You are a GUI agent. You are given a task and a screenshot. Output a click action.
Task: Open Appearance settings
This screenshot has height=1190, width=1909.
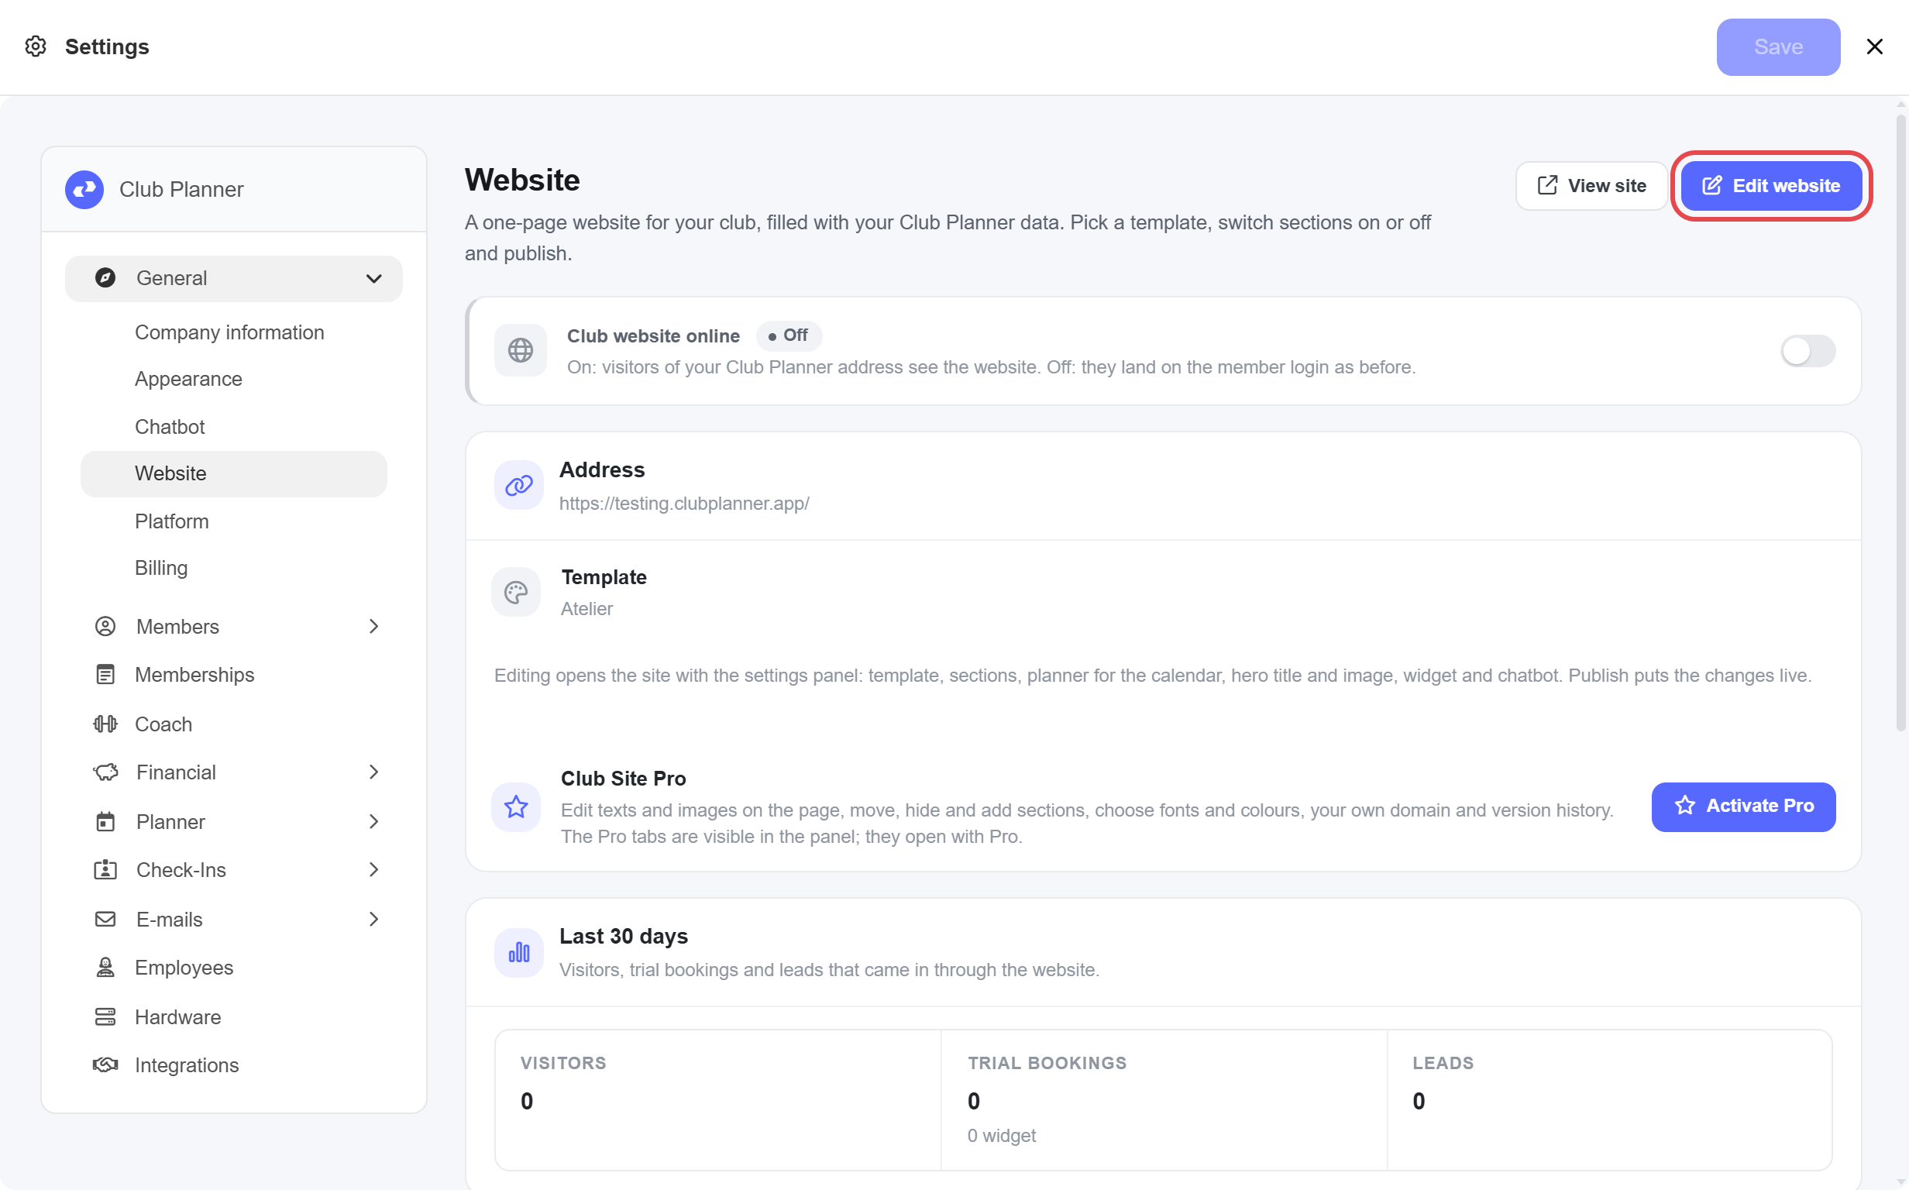pyautogui.click(x=234, y=380)
